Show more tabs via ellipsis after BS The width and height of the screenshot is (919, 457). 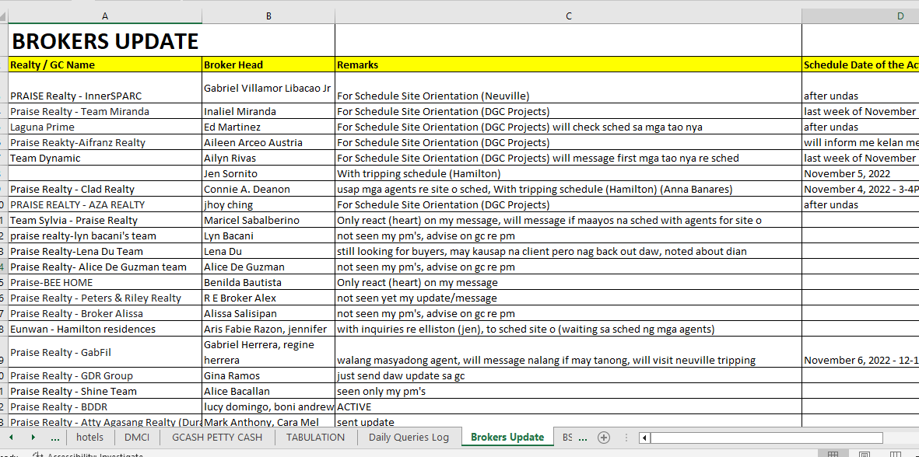click(583, 437)
